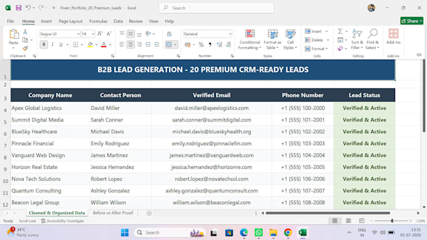Click Accessibility: Investigate in status bar

point(63,221)
